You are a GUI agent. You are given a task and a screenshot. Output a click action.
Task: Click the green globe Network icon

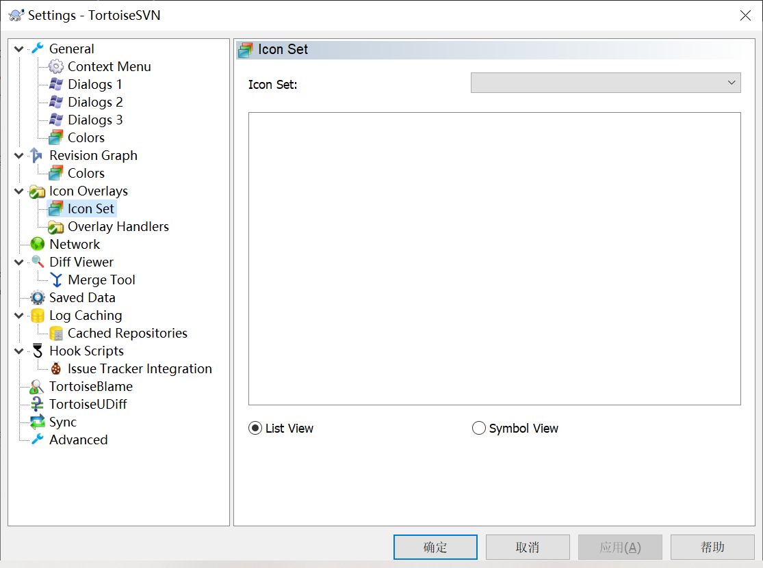click(38, 244)
